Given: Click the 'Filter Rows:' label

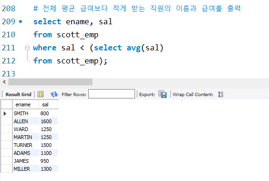Looking at the screenshot, I should pos(74,94).
